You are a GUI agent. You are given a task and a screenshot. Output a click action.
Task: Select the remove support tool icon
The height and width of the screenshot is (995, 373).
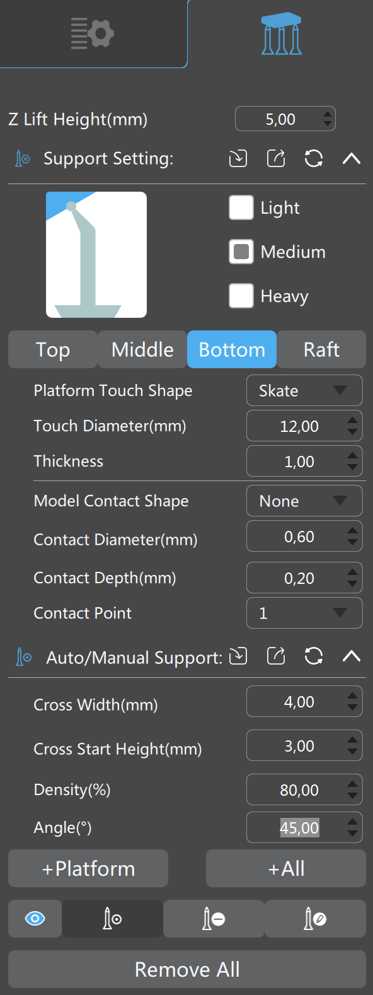pos(214,919)
